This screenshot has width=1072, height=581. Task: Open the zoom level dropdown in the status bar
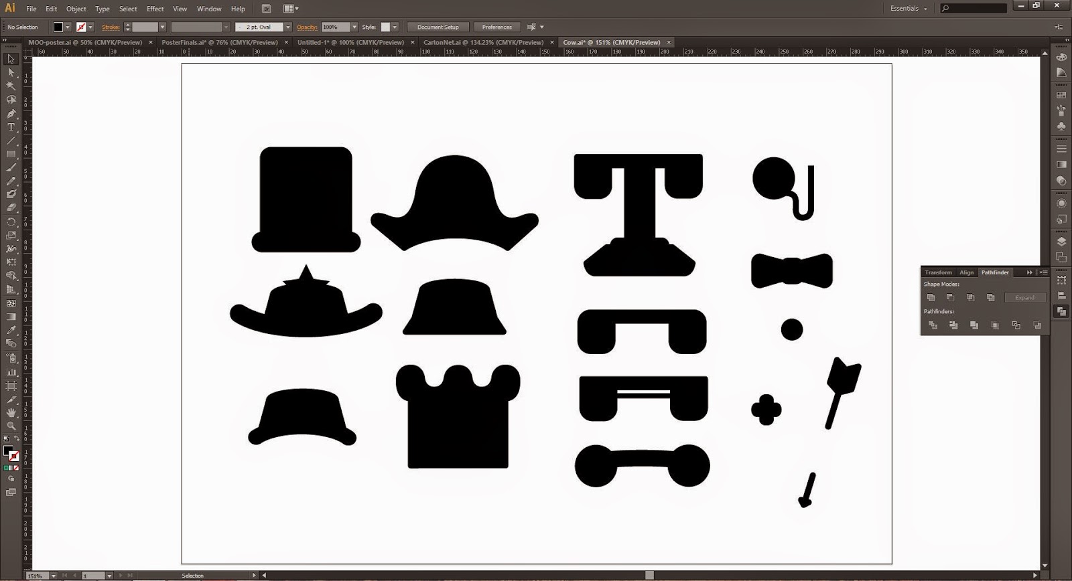click(x=54, y=576)
